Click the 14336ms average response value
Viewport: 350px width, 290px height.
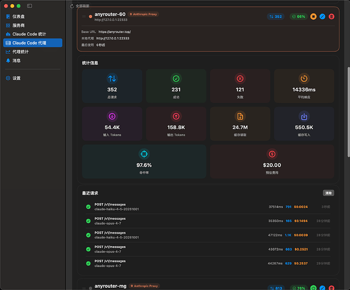[x=304, y=89]
